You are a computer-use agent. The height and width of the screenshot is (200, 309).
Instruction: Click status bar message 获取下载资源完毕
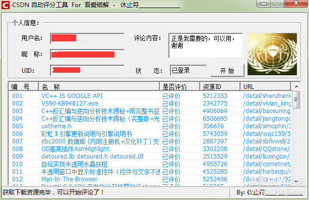pos(53,192)
